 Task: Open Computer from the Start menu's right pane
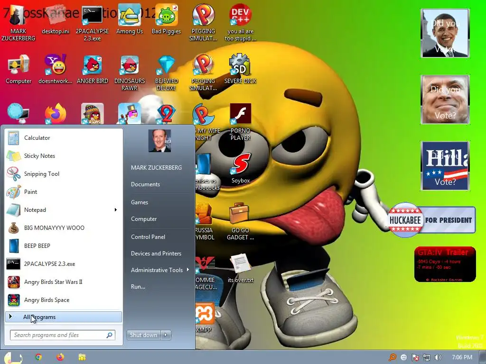pyautogui.click(x=144, y=219)
